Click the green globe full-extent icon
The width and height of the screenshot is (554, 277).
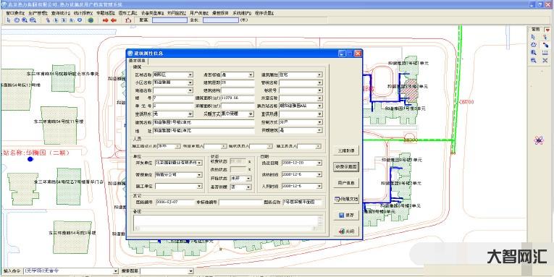pos(91,20)
